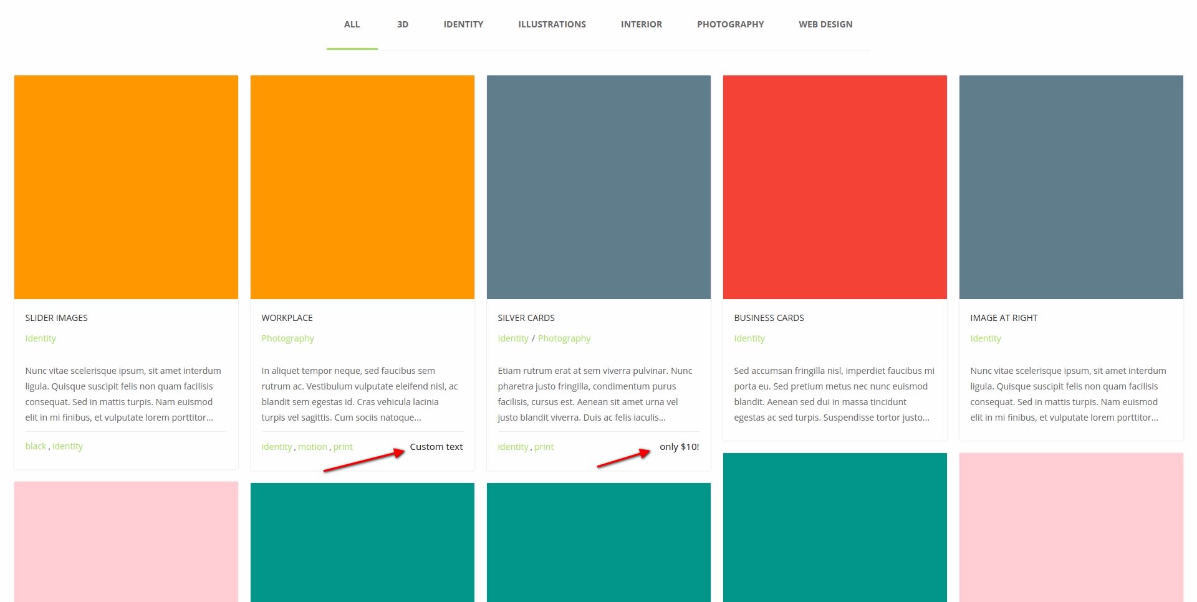Click identity tag on Silver Cards
1197x602 pixels.
[x=513, y=447]
